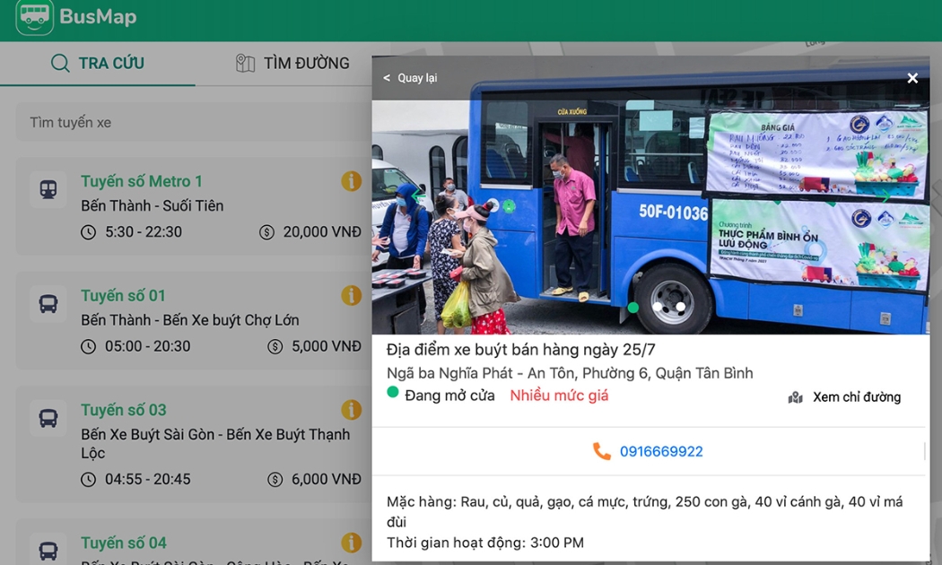Select the second carousel dot
This screenshot has width=942, height=565.
click(x=658, y=308)
